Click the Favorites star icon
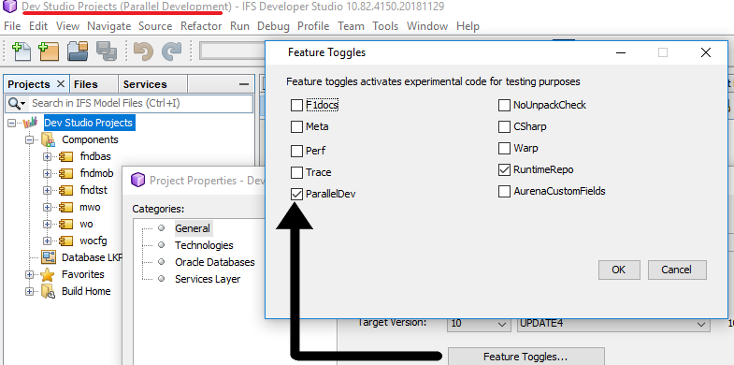The height and width of the screenshot is (365, 734). click(48, 274)
